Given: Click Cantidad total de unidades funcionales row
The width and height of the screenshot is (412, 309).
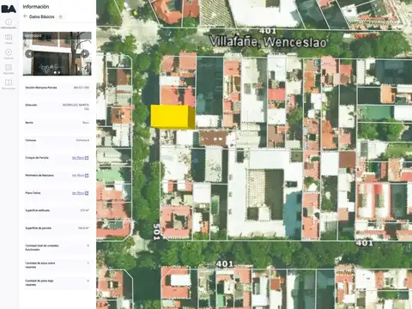Looking at the screenshot, I should click(57, 247).
